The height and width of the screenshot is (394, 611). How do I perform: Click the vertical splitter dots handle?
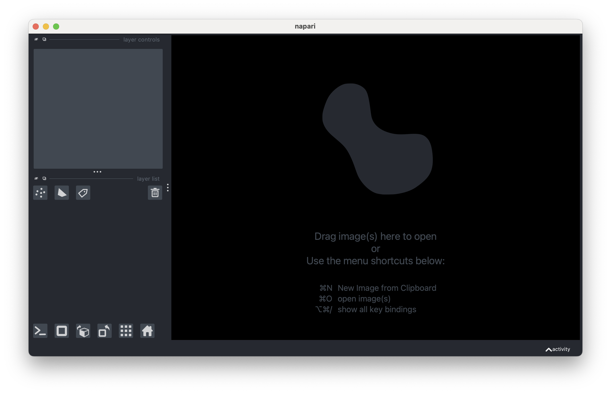168,188
